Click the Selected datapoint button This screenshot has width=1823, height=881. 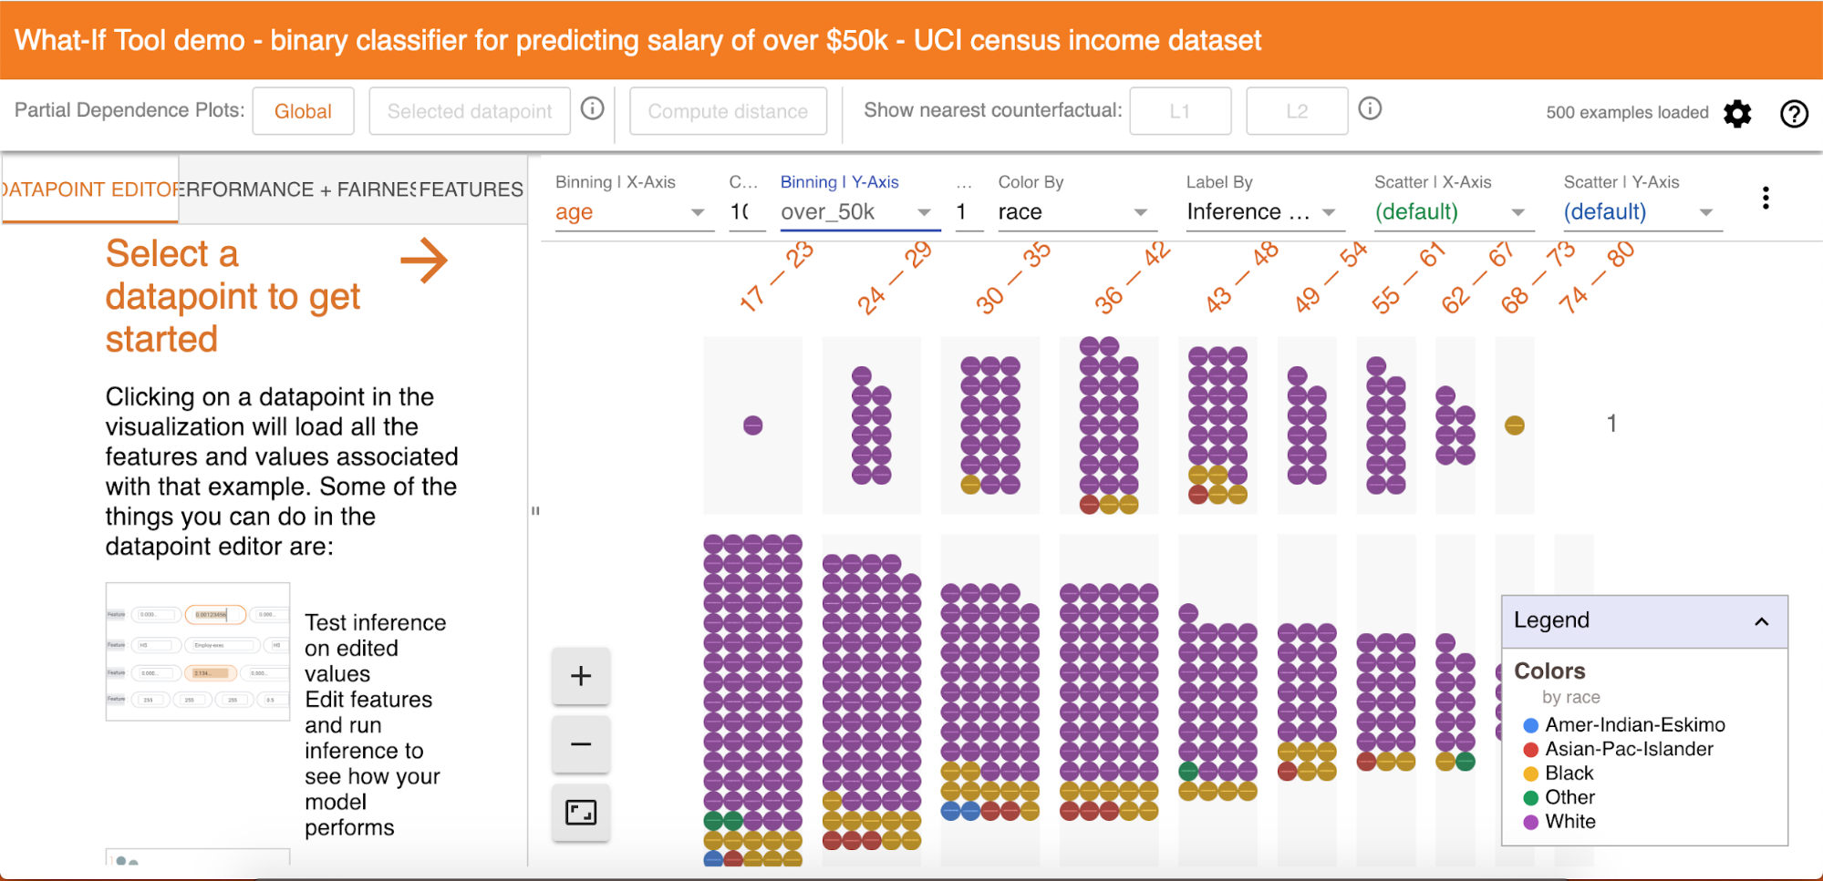click(470, 111)
